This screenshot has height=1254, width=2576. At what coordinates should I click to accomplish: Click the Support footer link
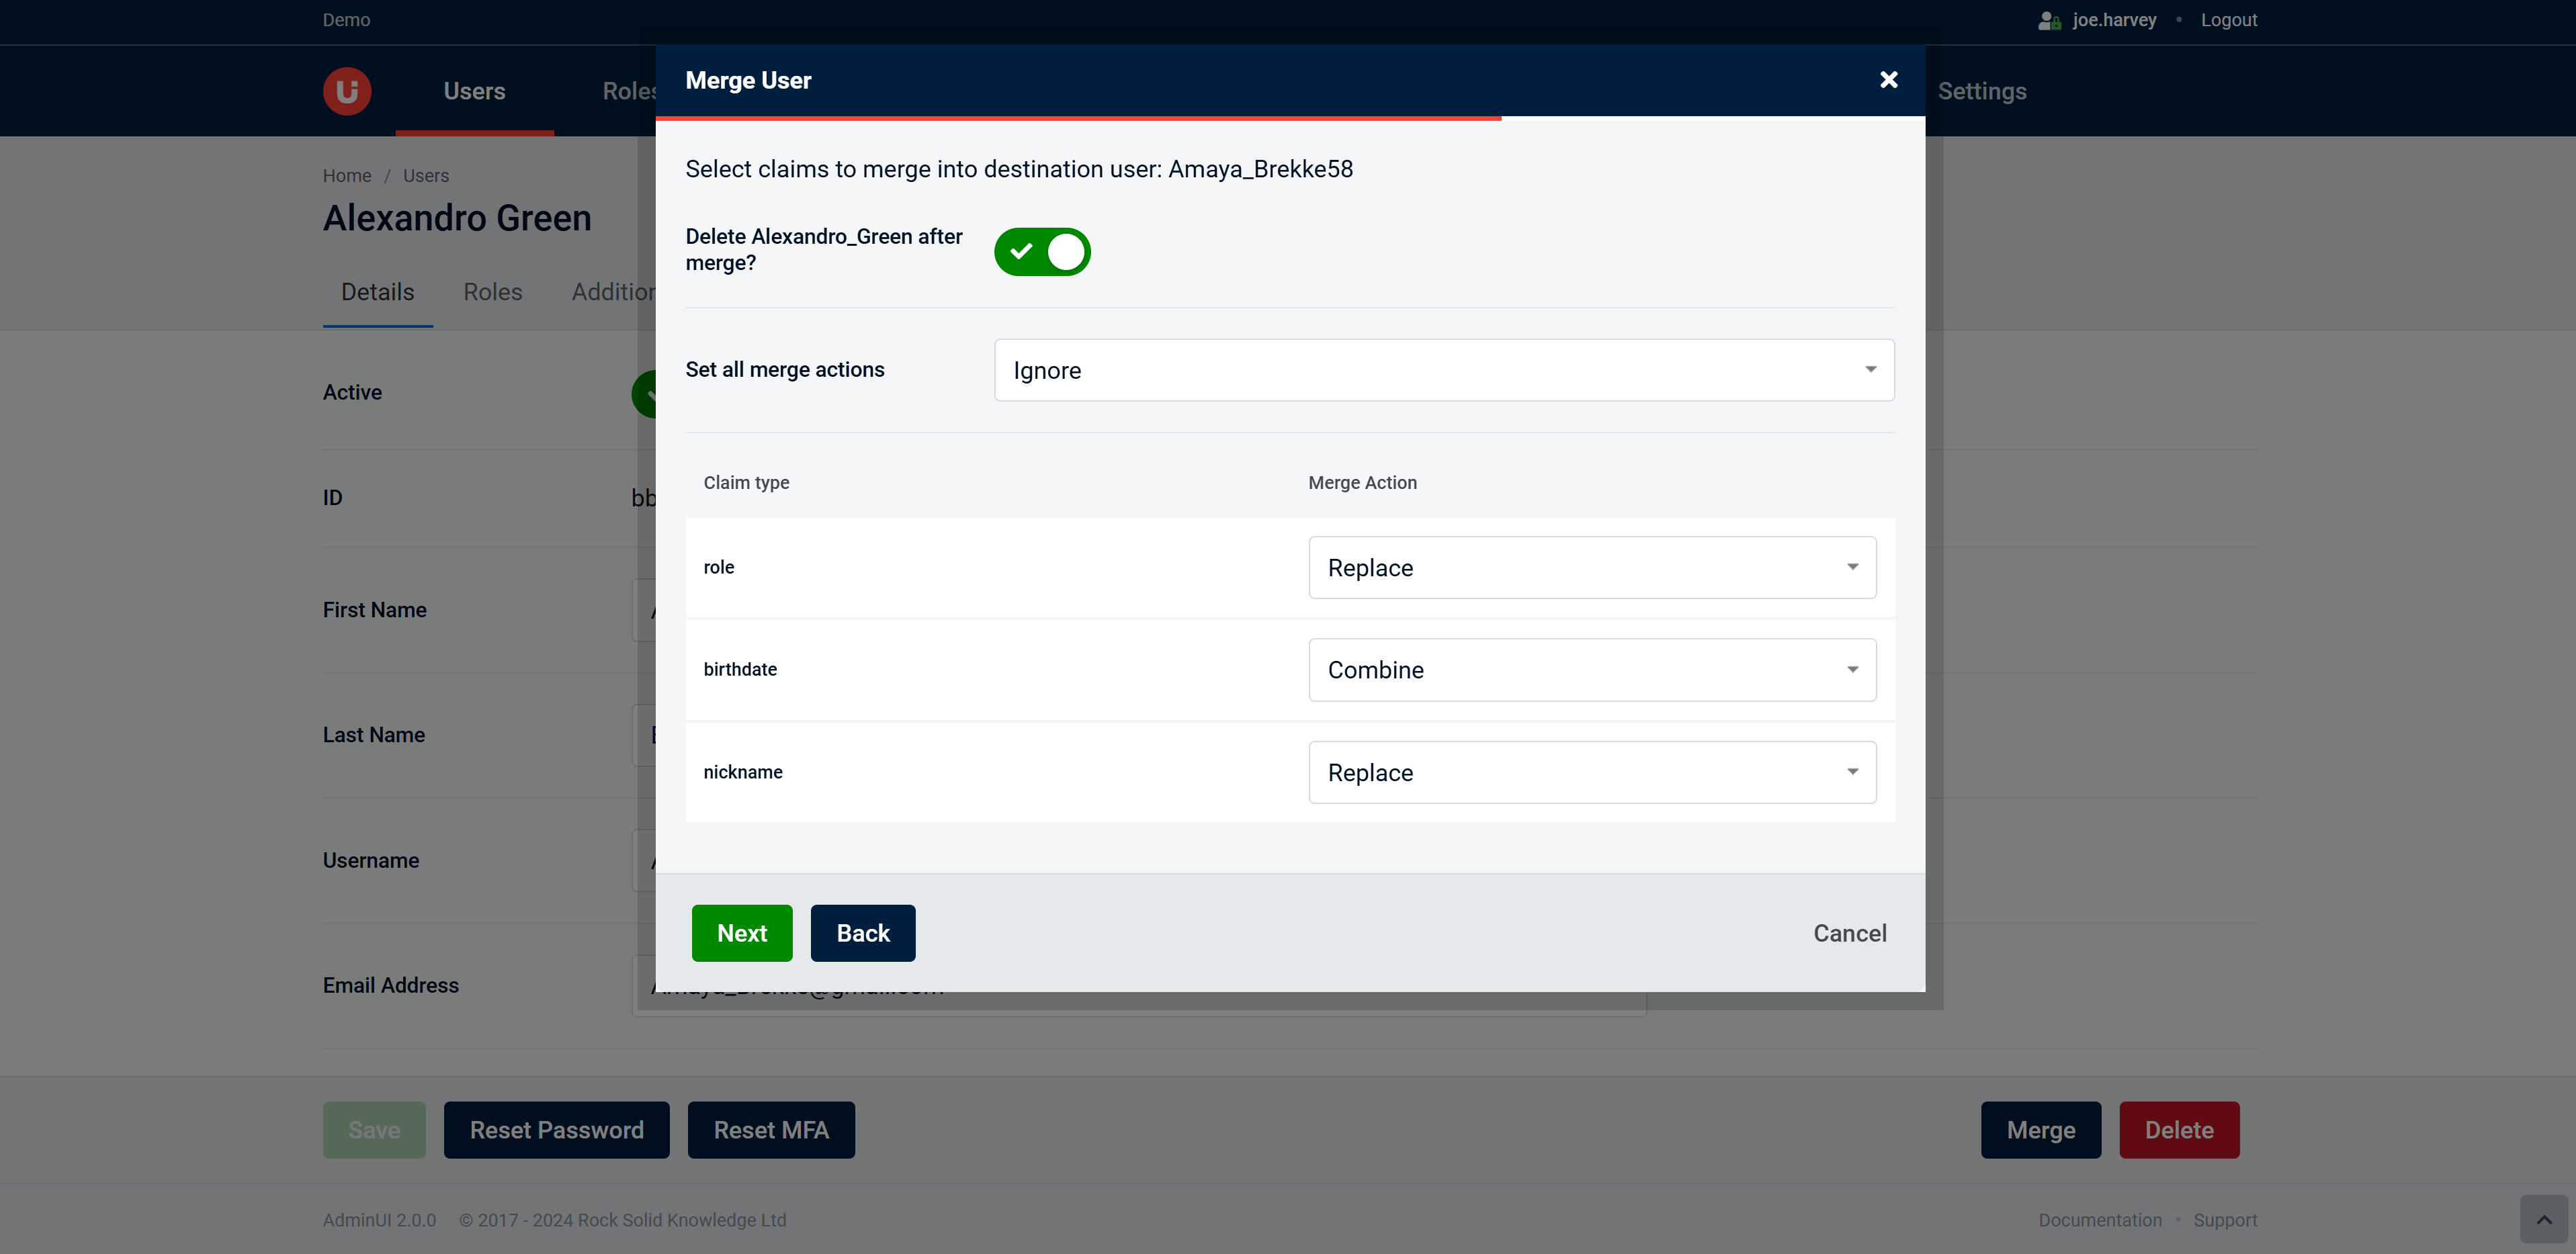2224,1220
